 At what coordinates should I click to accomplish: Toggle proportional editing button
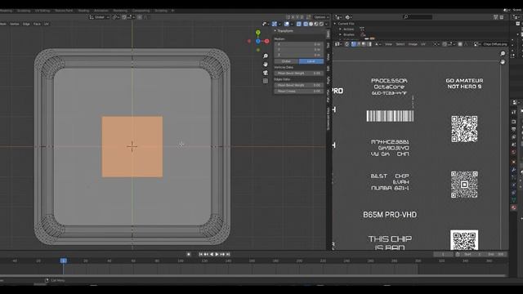(140, 17)
